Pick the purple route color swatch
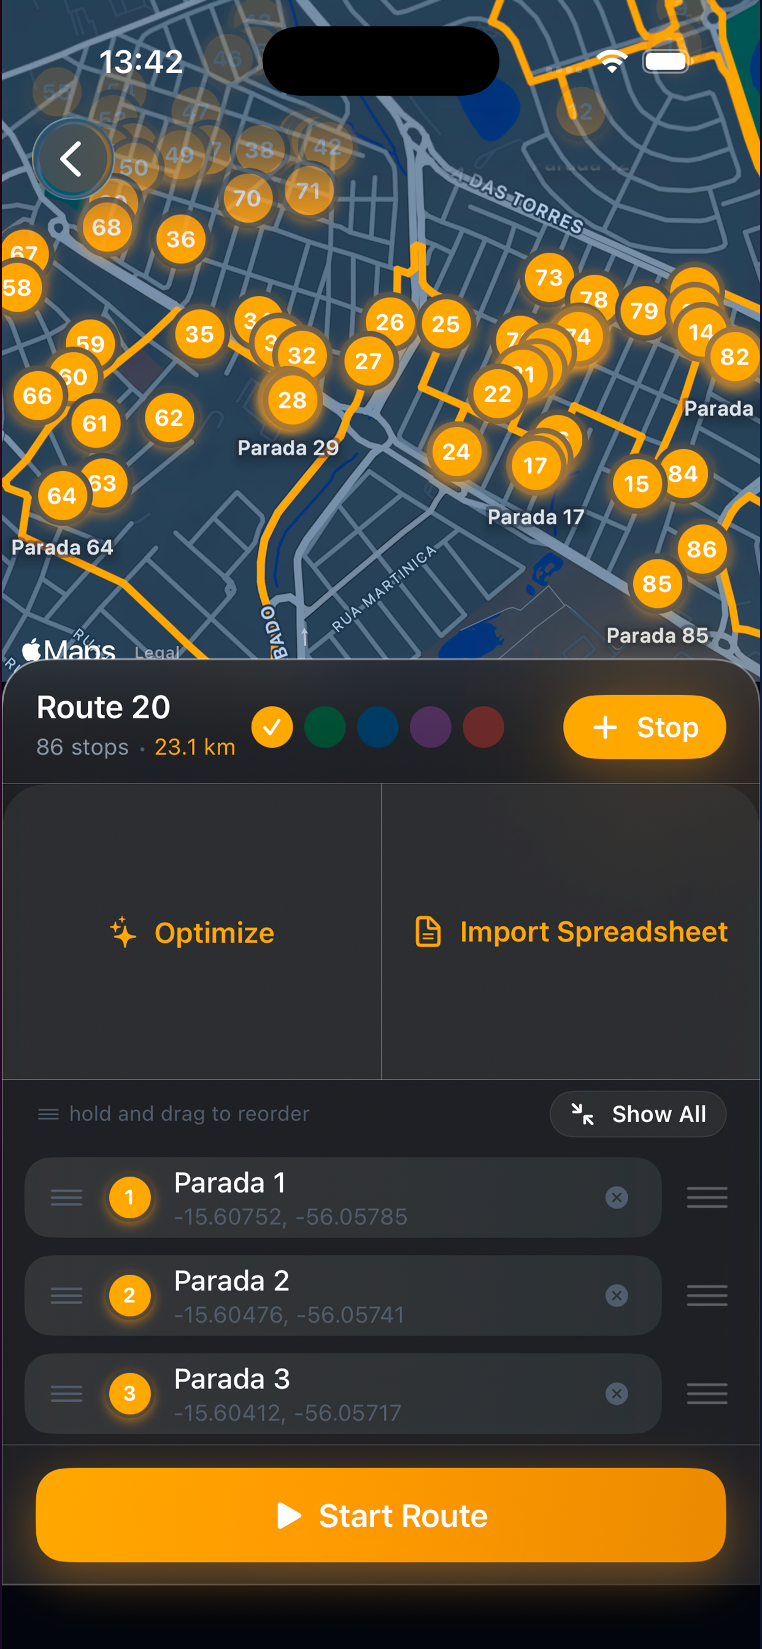This screenshot has width=762, height=1649. 430,727
